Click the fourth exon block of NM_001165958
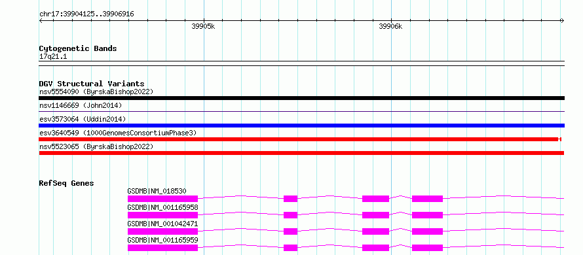 tap(427, 215)
